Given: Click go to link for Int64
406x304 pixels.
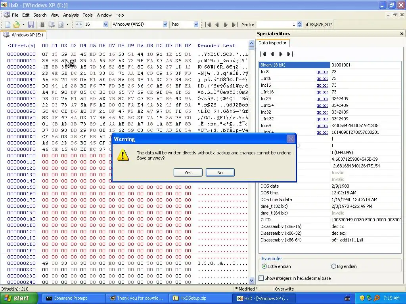Looking at the screenshot, I should (x=322, y=125).
